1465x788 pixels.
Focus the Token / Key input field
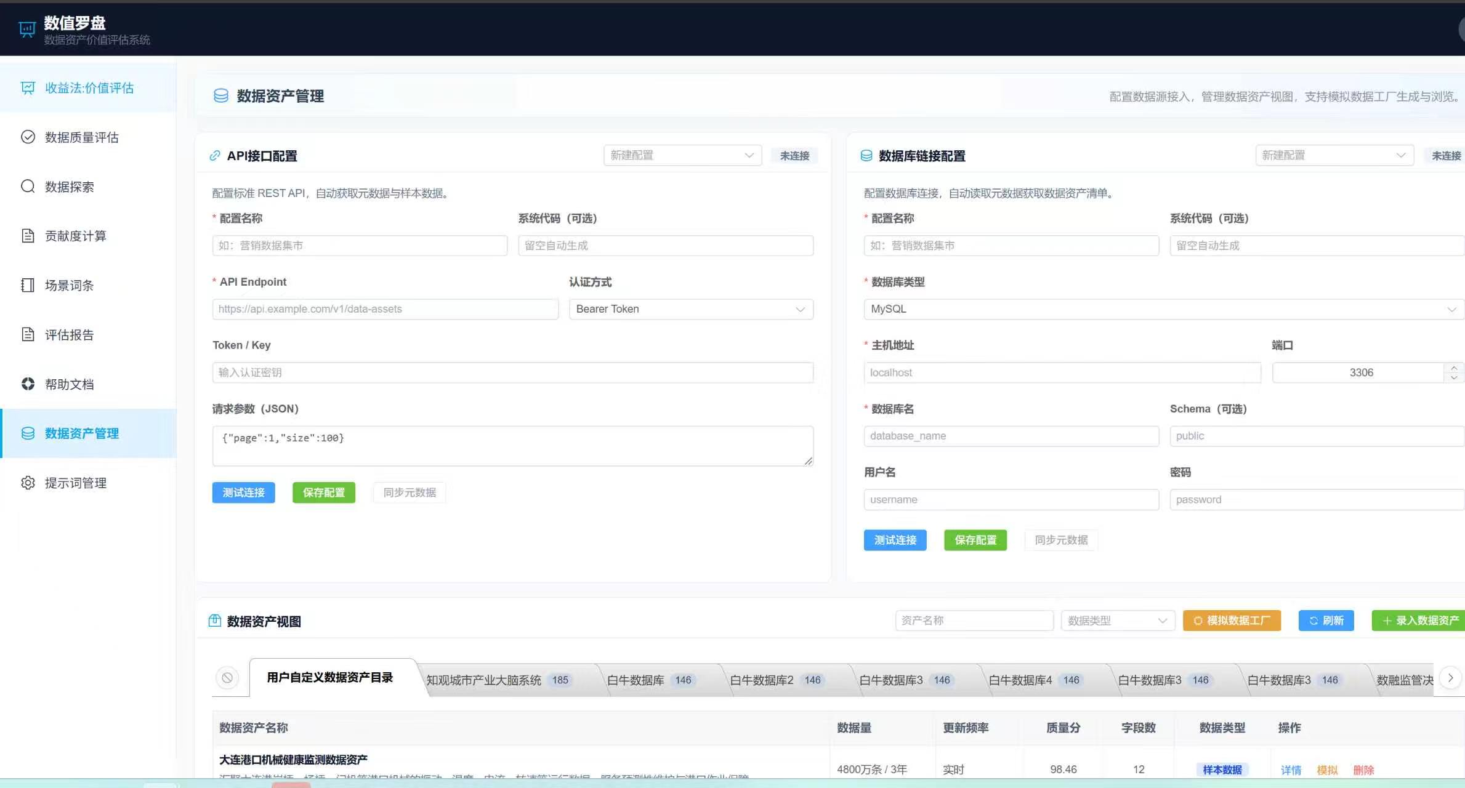pyautogui.click(x=513, y=372)
